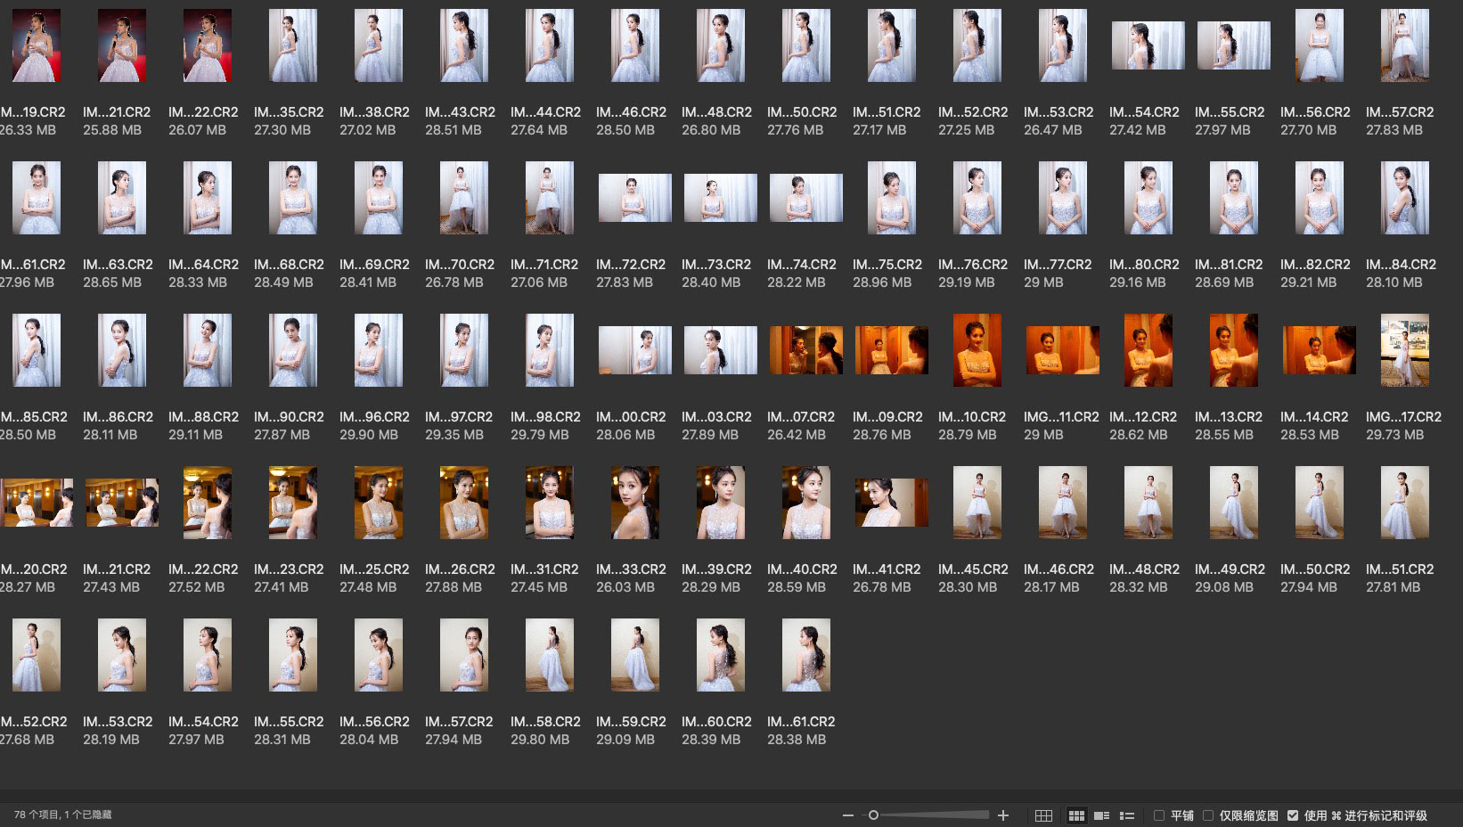Open thumbnail IM...72.CR2 landscape photo

coord(634,198)
